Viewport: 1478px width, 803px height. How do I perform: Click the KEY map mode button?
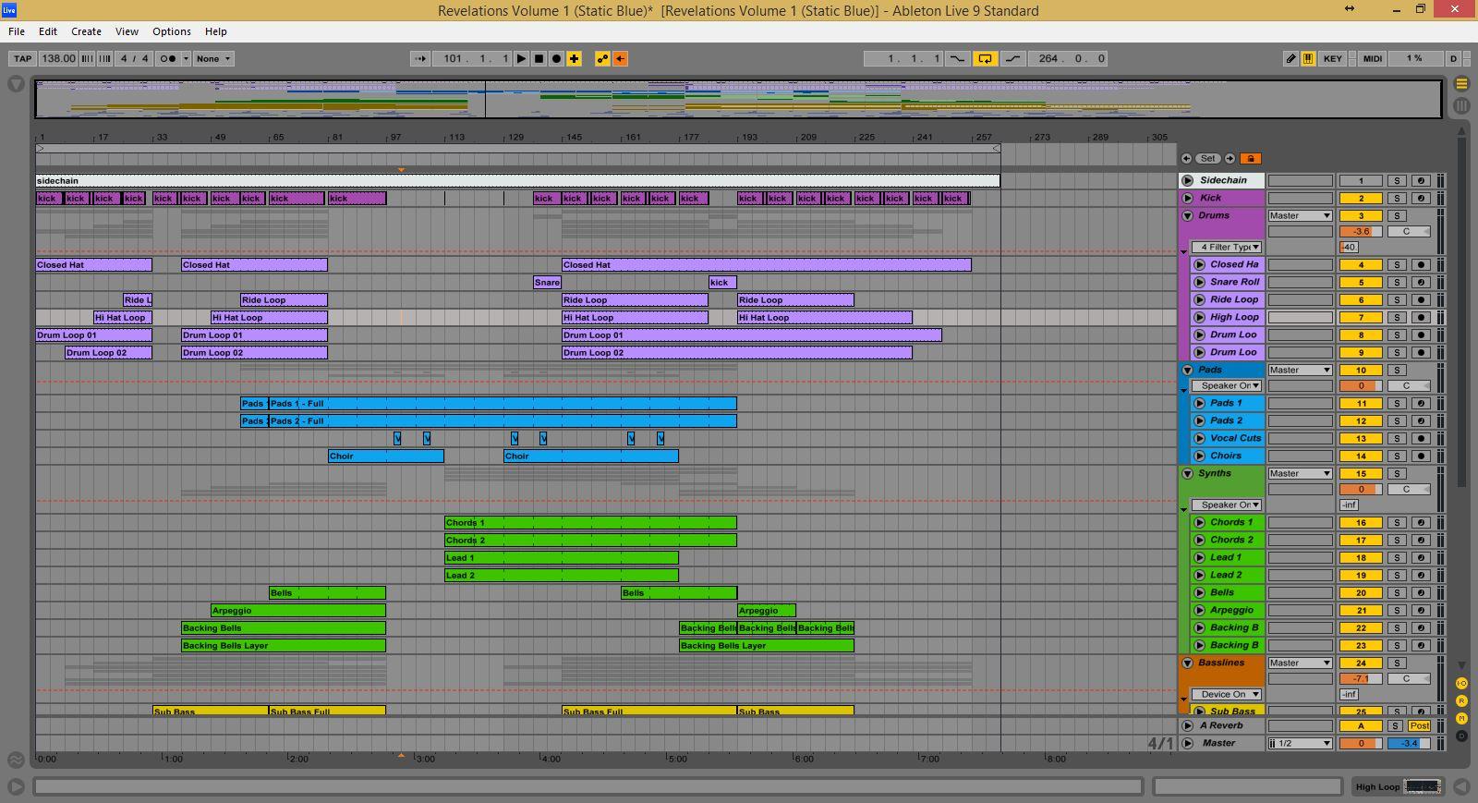(1332, 58)
